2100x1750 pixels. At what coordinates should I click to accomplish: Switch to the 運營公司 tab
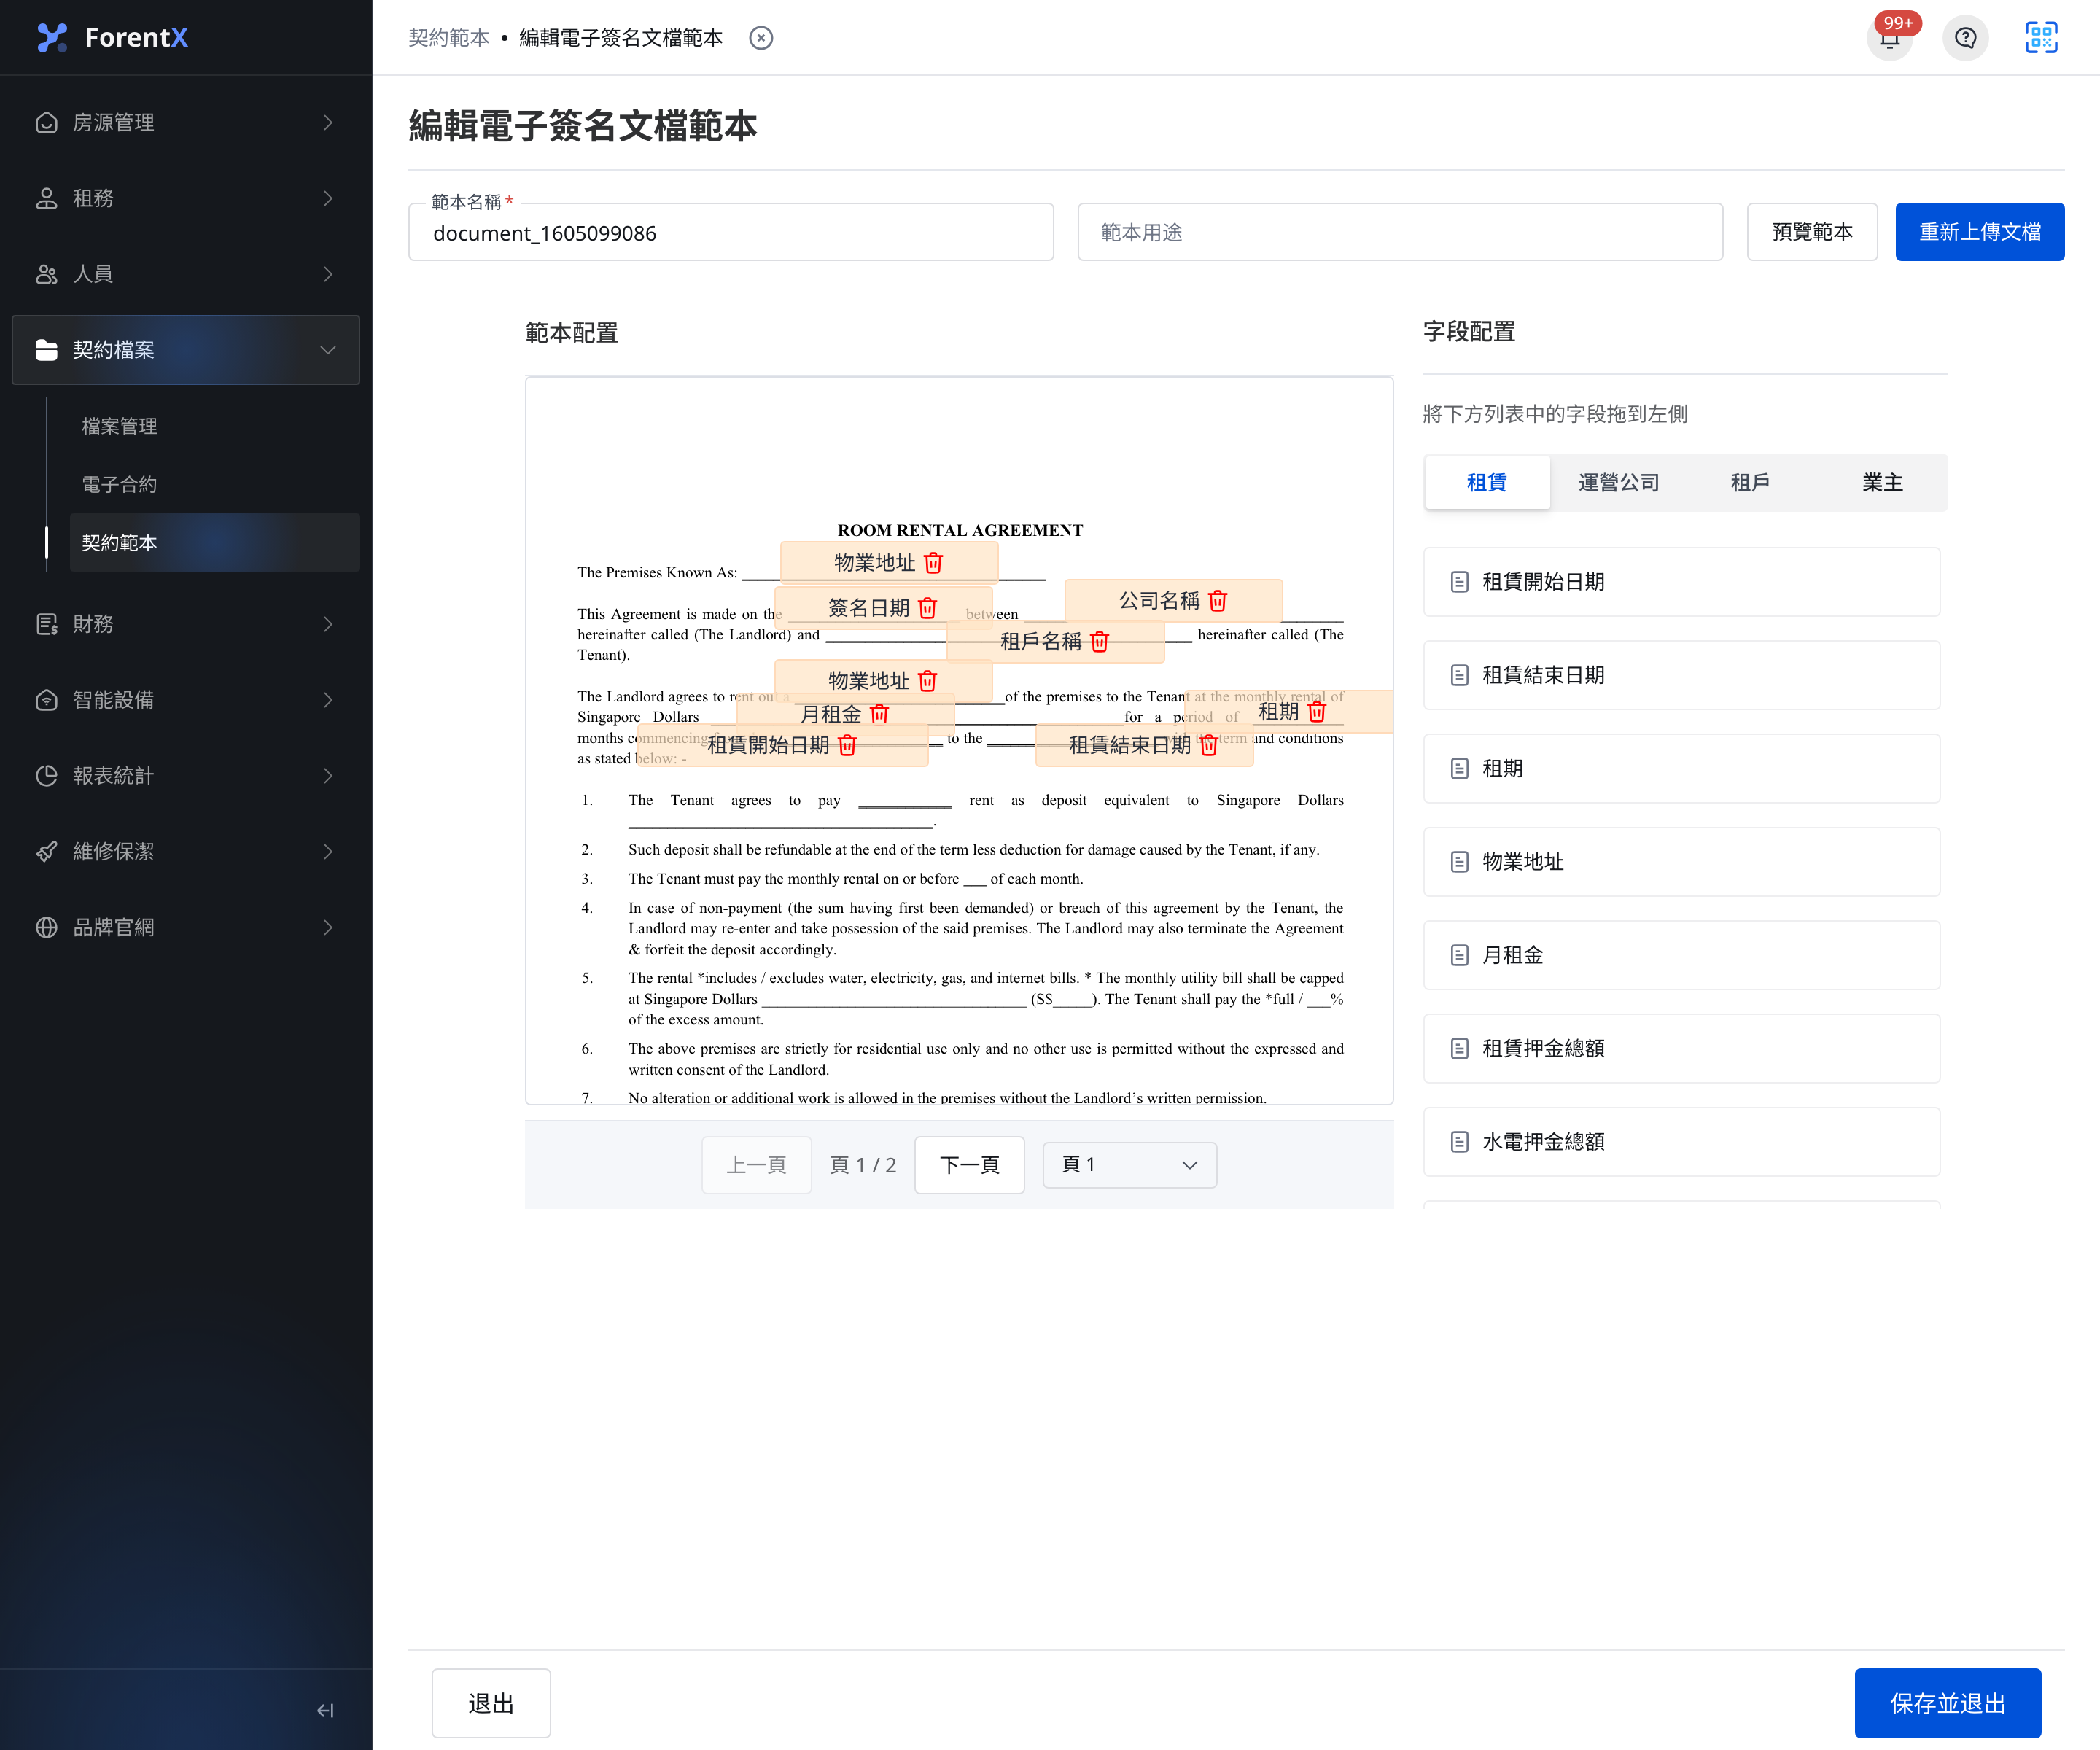click(x=1618, y=483)
